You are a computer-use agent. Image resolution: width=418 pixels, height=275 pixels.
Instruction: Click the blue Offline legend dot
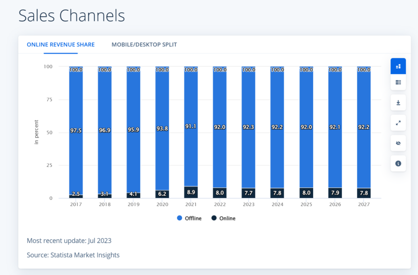click(x=180, y=218)
